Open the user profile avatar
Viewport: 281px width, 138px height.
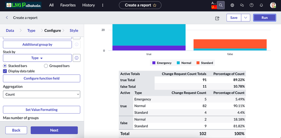point(273,5)
